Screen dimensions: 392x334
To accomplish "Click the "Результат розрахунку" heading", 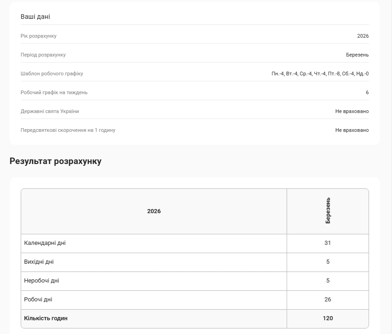I will click(x=56, y=161).
